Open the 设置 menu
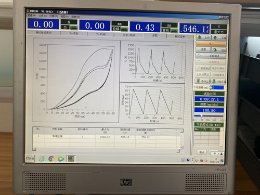 (43, 16)
